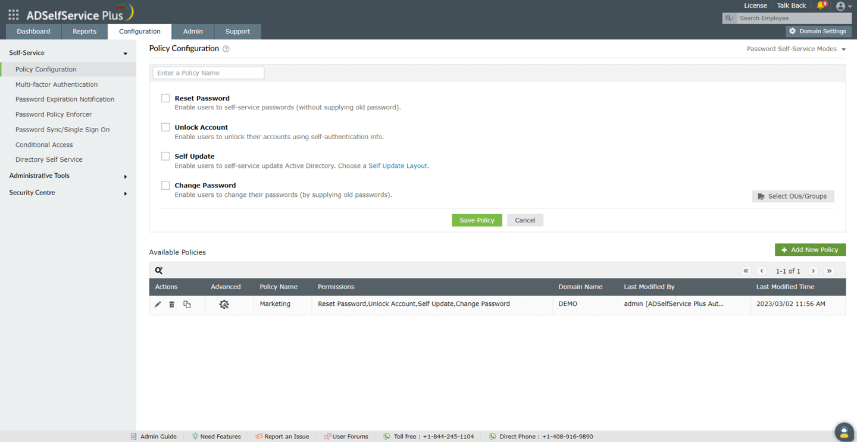Open the Admin tab
Viewport: 857px width, 442px height.
[x=193, y=32]
